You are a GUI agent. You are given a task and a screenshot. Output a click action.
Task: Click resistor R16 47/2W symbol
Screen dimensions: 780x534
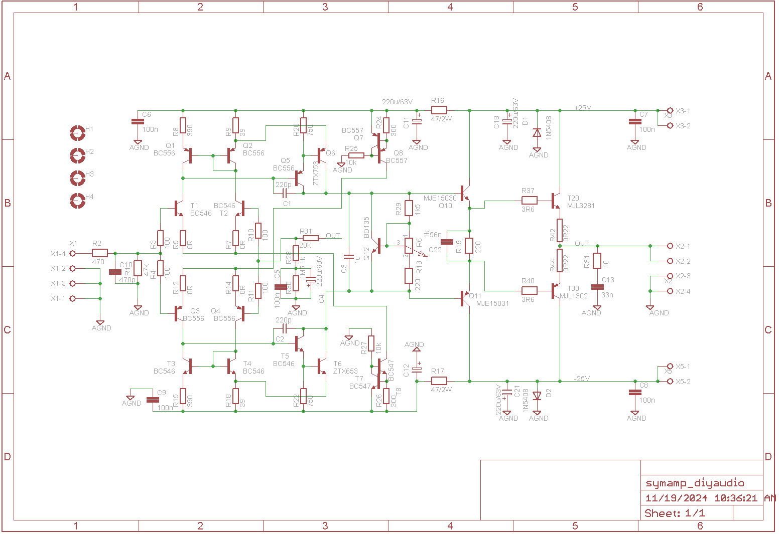pos(439,110)
